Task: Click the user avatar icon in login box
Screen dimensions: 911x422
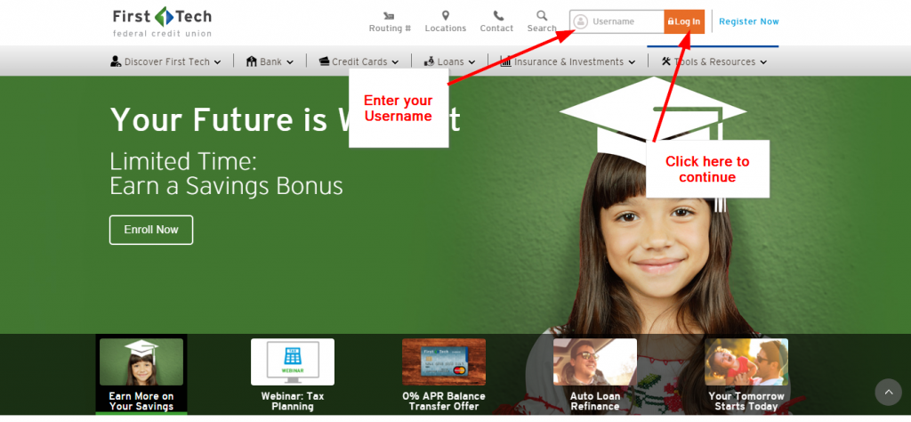Action: (x=580, y=21)
